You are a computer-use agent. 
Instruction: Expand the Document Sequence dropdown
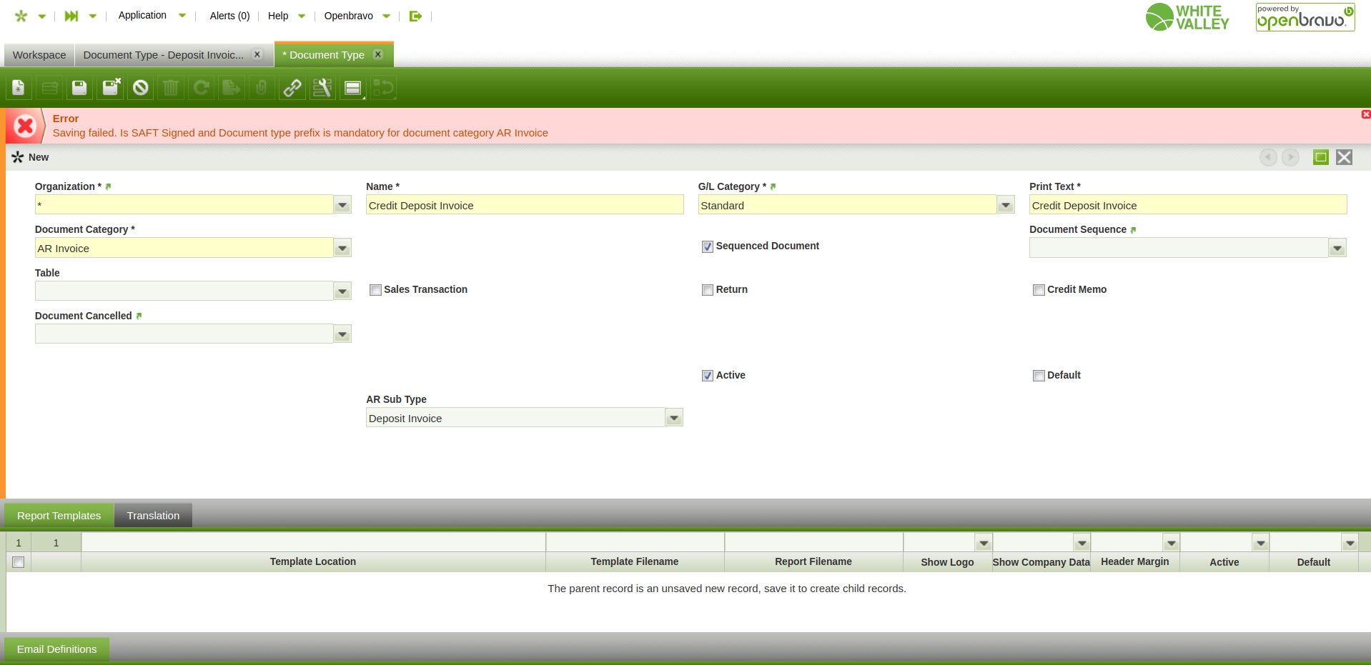(1337, 248)
